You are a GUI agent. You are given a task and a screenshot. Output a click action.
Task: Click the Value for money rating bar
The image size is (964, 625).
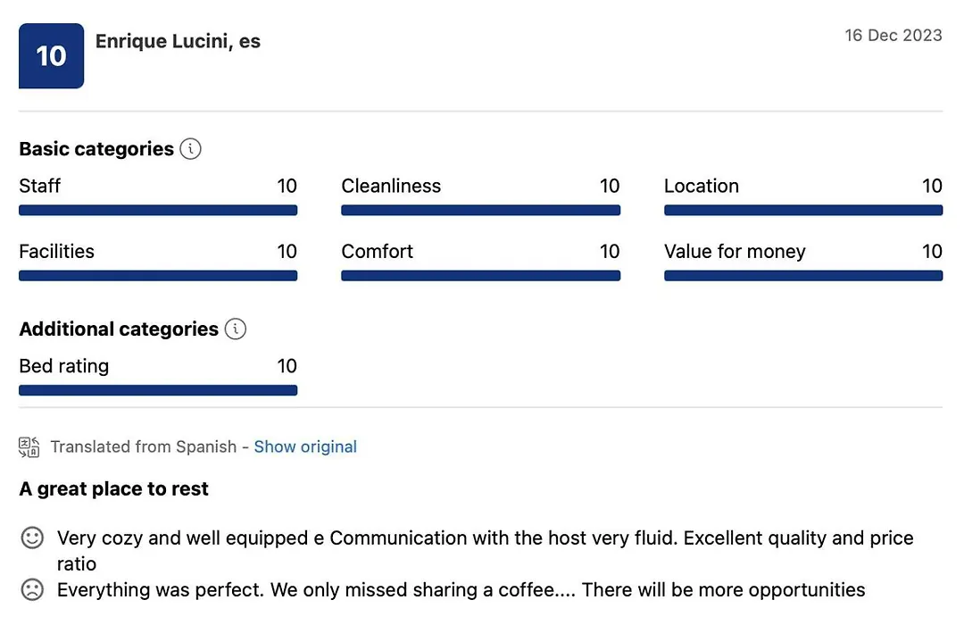coord(803,276)
